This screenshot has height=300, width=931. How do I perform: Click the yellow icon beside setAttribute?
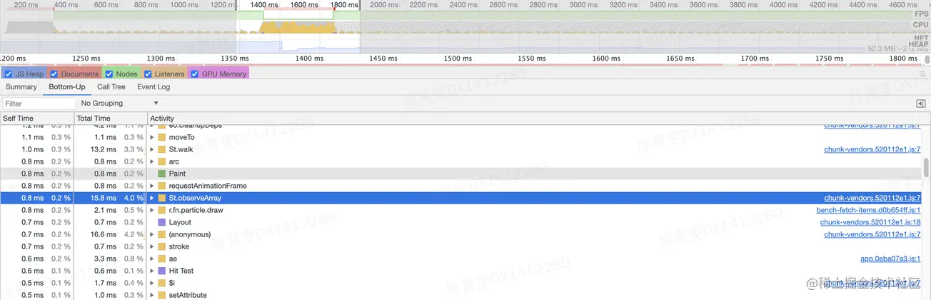point(162,295)
